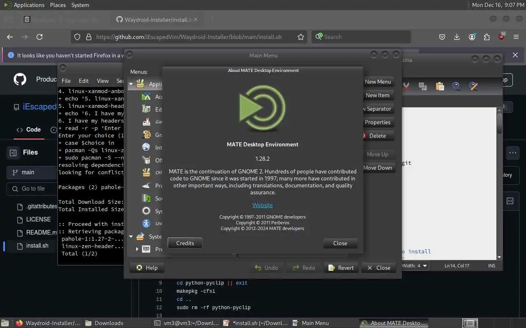Open the View menu in terminal window
Viewport: 526px width, 328px height.
click(x=103, y=81)
